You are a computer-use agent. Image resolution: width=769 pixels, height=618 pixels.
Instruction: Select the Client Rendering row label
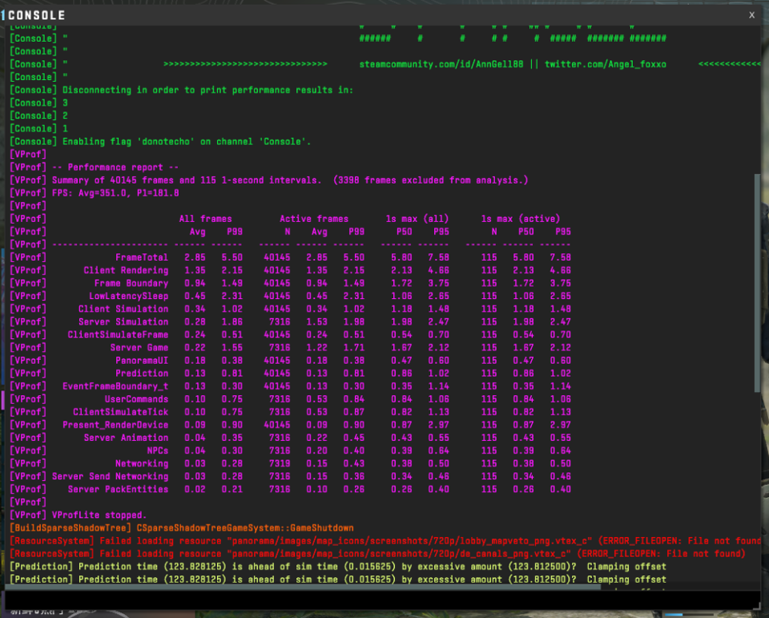pos(126,270)
